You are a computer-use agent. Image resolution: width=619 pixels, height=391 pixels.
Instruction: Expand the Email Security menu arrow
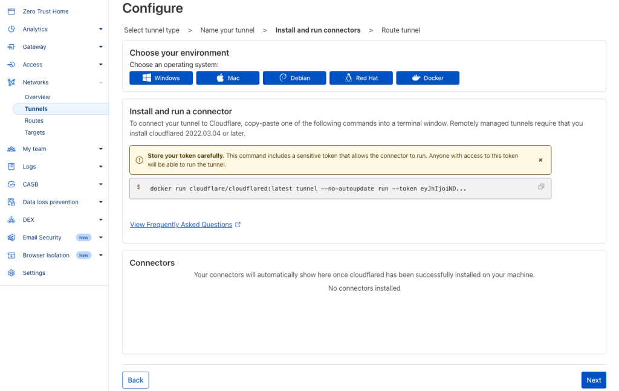pyautogui.click(x=101, y=238)
